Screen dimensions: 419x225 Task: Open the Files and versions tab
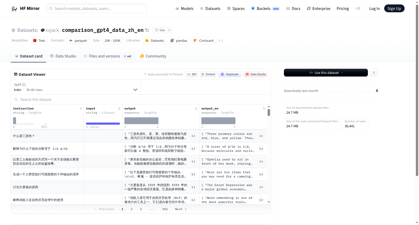108,56
